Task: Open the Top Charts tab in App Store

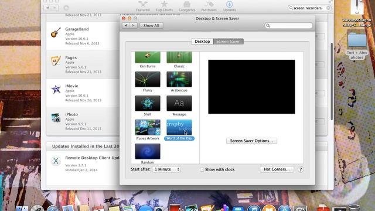Action: click(x=164, y=6)
